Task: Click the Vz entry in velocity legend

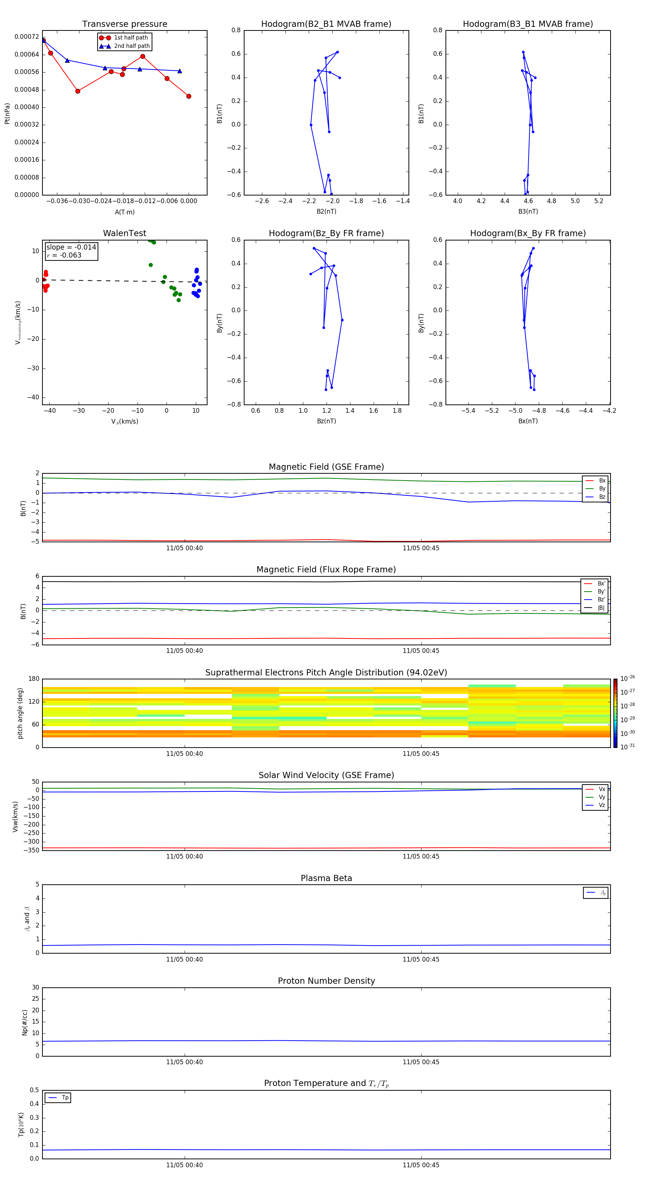Action: [x=596, y=805]
